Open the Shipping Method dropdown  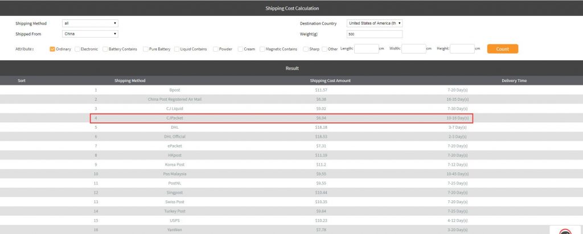(90, 23)
